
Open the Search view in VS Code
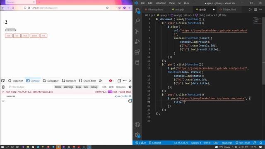point(137,21)
